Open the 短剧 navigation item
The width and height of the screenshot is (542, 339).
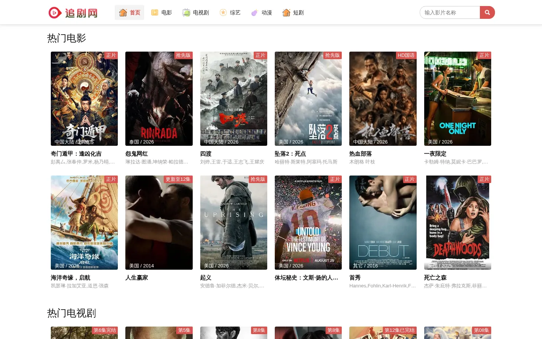293,12
